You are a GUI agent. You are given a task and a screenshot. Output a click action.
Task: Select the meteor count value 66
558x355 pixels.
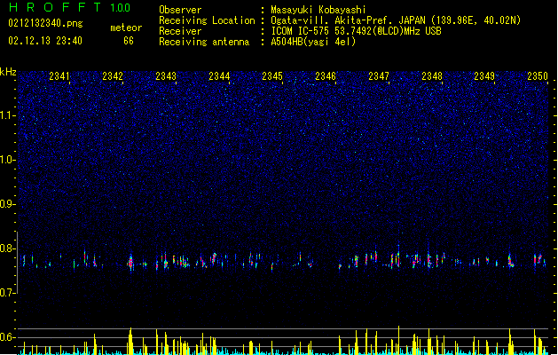click(129, 41)
